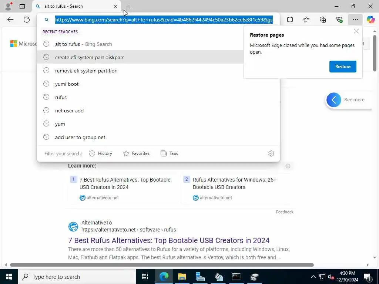The width and height of the screenshot is (379, 284).
Task: Click the Learn more info icon
Action: pyautogui.click(x=288, y=166)
